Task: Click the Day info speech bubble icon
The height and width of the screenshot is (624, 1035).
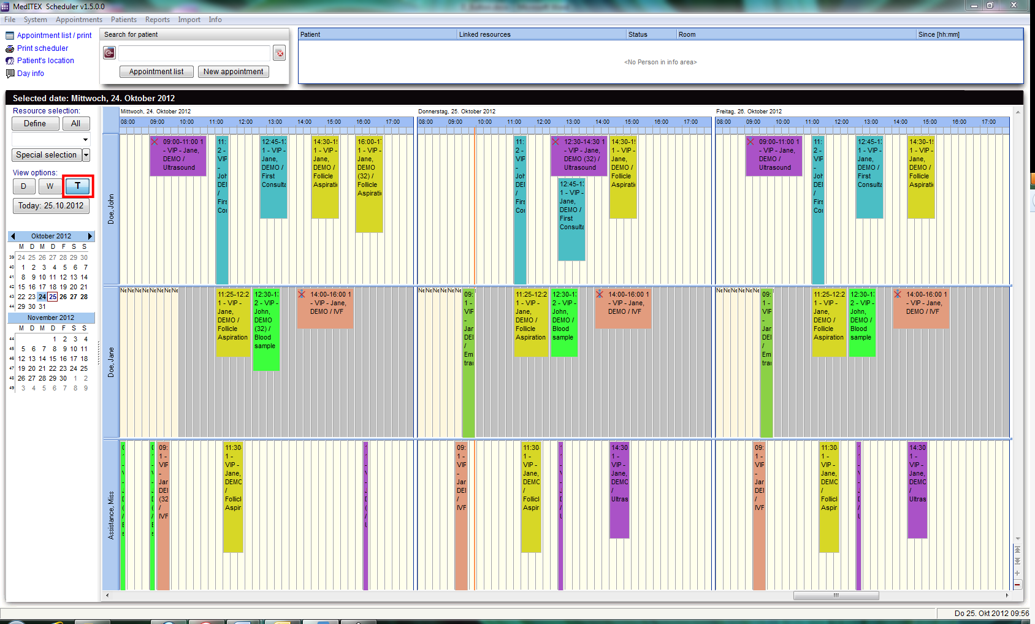Action: point(10,74)
